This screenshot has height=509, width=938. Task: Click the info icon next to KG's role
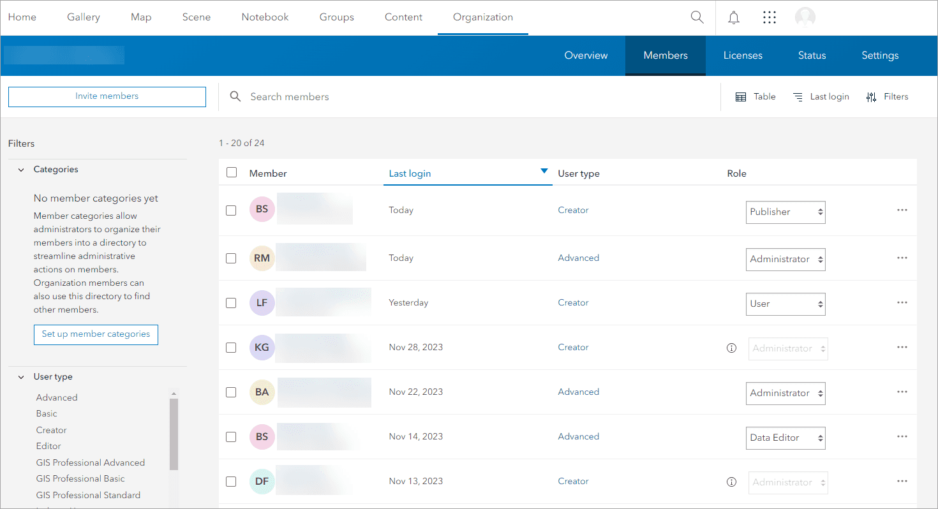click(x=731, y=348)
